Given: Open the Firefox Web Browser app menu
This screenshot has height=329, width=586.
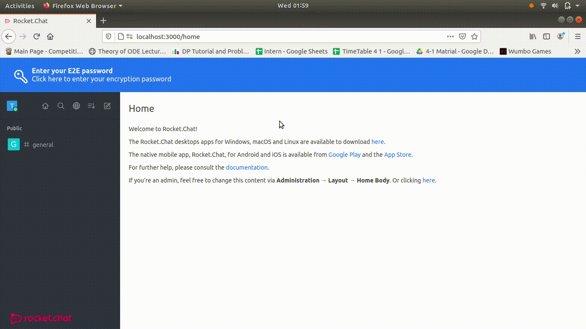Looking at the screenshot, I should pyautogui.click(x=83, y=6).
